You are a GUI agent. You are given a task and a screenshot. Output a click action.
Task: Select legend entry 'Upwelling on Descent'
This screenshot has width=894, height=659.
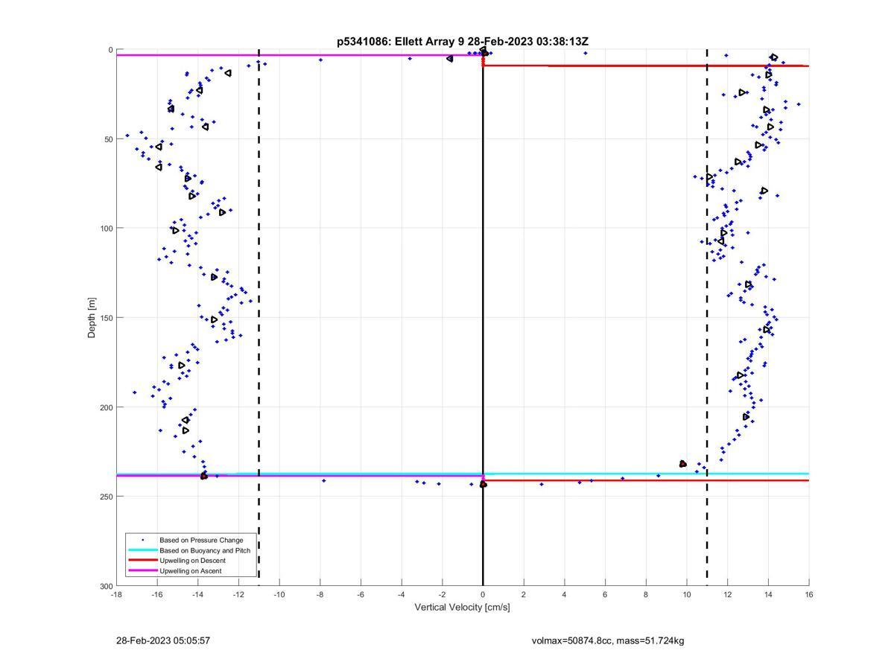[x=192, y=561]
